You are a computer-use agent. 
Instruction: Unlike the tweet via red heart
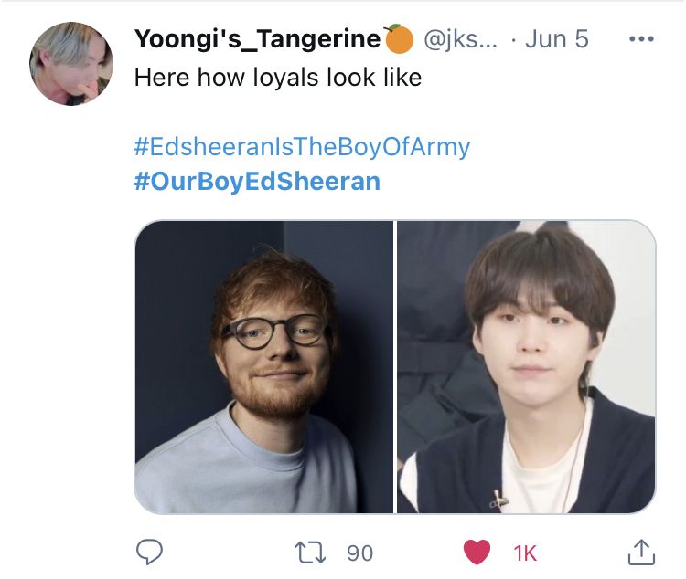[x=477, y=552]
